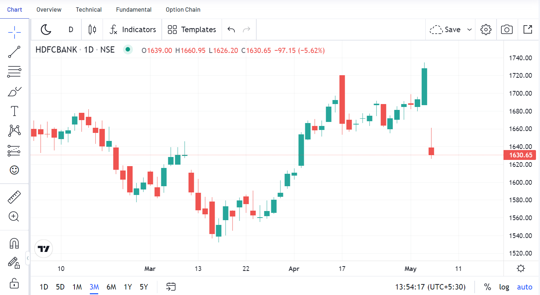This screenshot has height=295, width=540.
Task: Enable magnet mode for drawings
Action: coord(14,243)
